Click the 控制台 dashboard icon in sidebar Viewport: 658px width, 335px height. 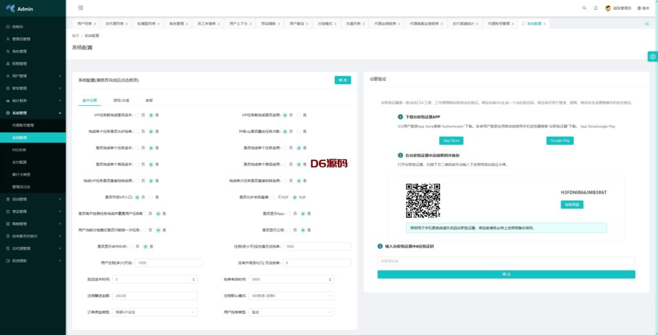8,27
